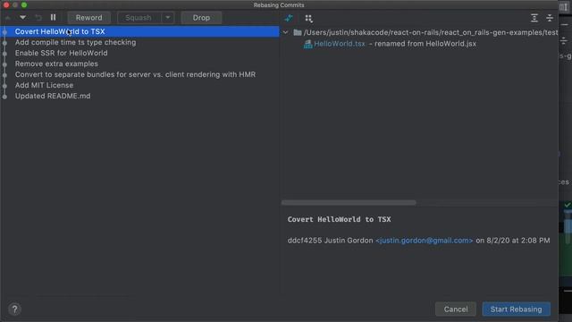This screenshot has height=322, width=572.
Task: Click the justin.gordon@gmail.com email link
Action: [x=425, y=241]
